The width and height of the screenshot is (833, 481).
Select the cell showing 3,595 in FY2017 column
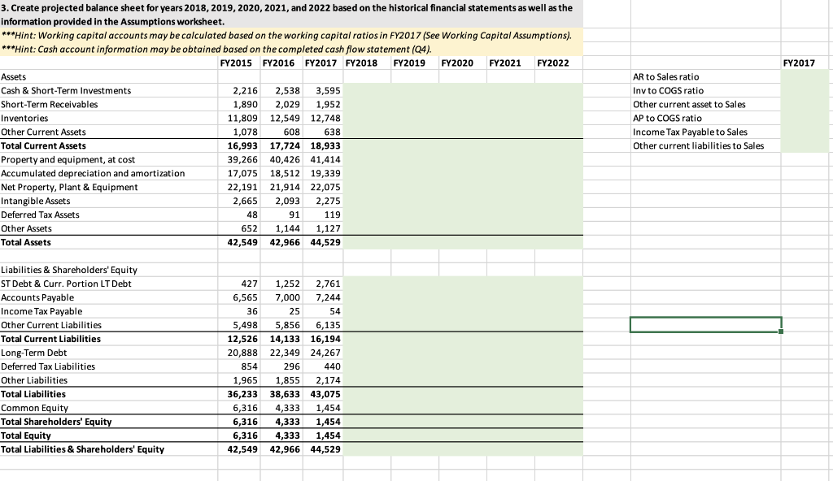click(x=324, y=90)
